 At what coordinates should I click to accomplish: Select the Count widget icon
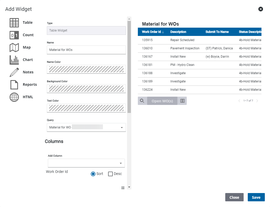click(14, 35)
